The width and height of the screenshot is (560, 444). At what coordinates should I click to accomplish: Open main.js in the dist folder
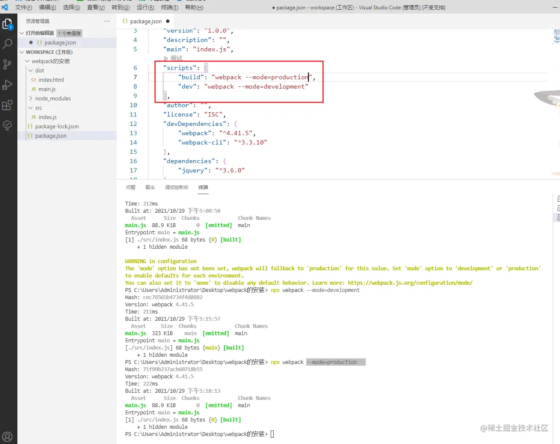47,89
